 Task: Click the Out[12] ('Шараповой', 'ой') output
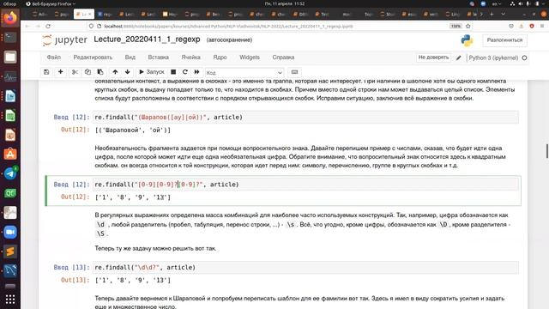pyautogui.click(x=133, y=130)
